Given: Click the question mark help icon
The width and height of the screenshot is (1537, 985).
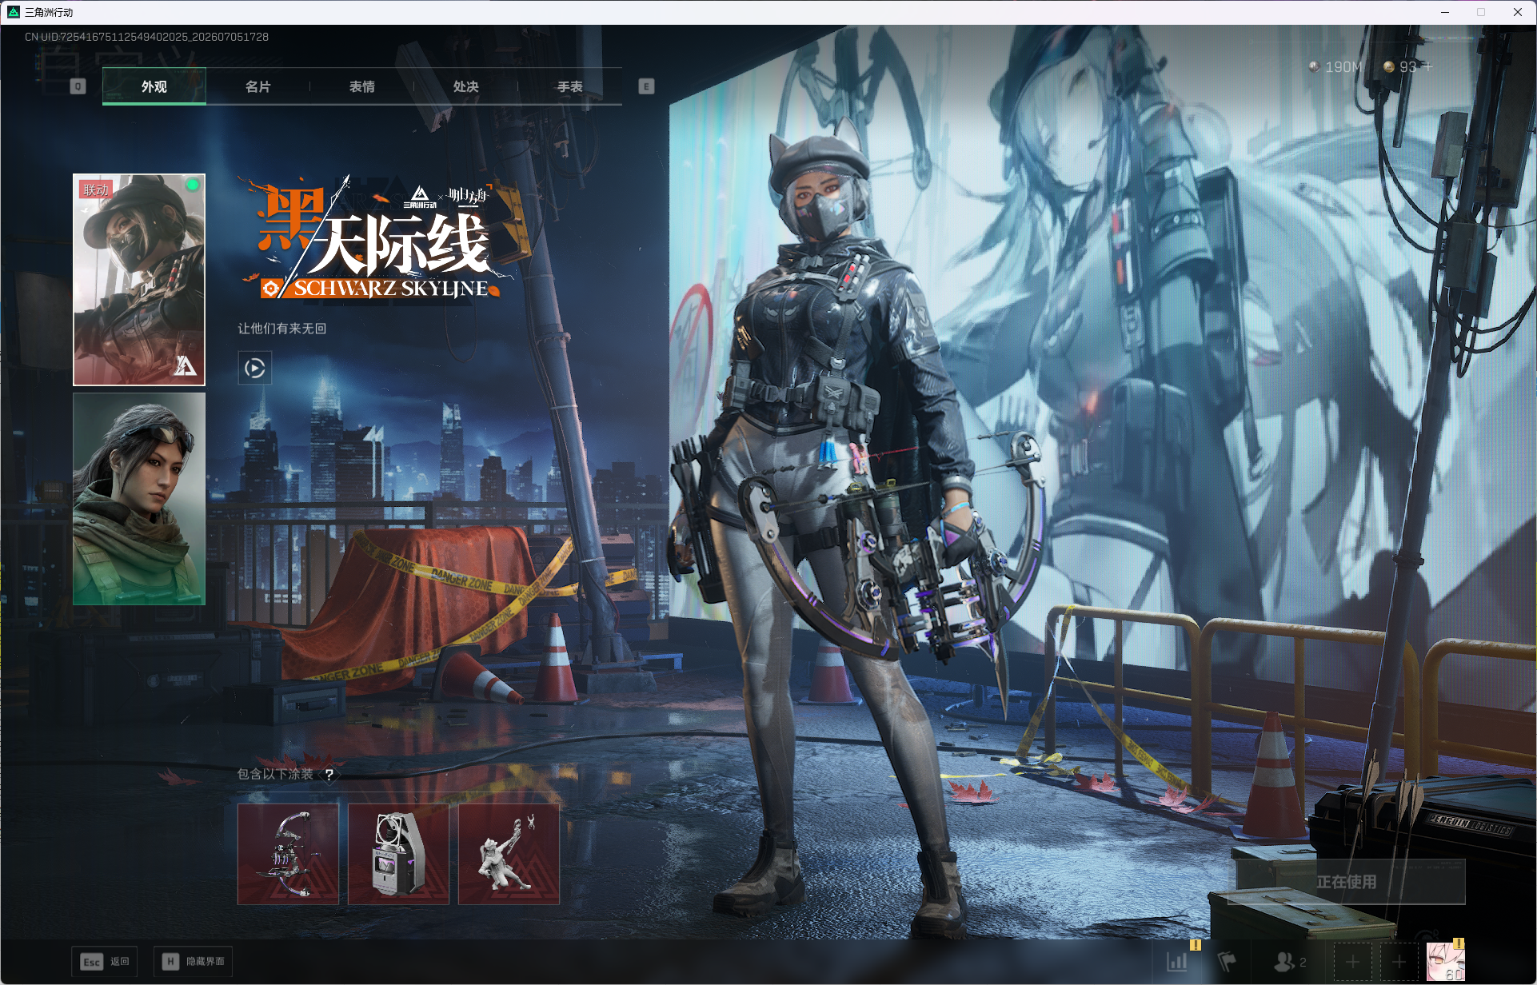Looking at the screenshot, I should (x=329, y=774).
